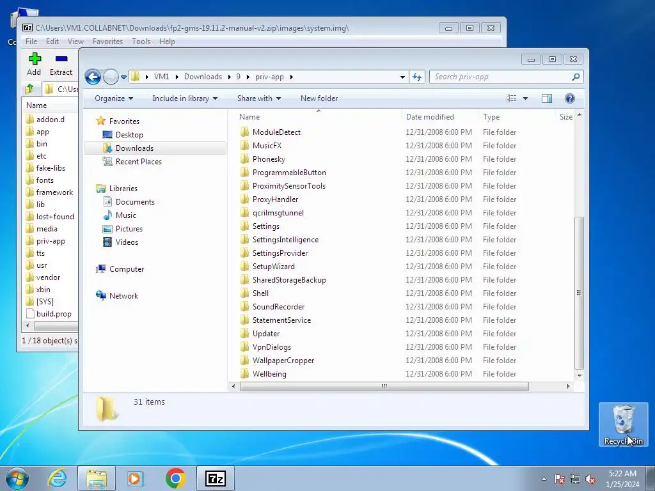The image size is (655, 491).
Task: Sort by the Type column header
Action: pos(517,117)
